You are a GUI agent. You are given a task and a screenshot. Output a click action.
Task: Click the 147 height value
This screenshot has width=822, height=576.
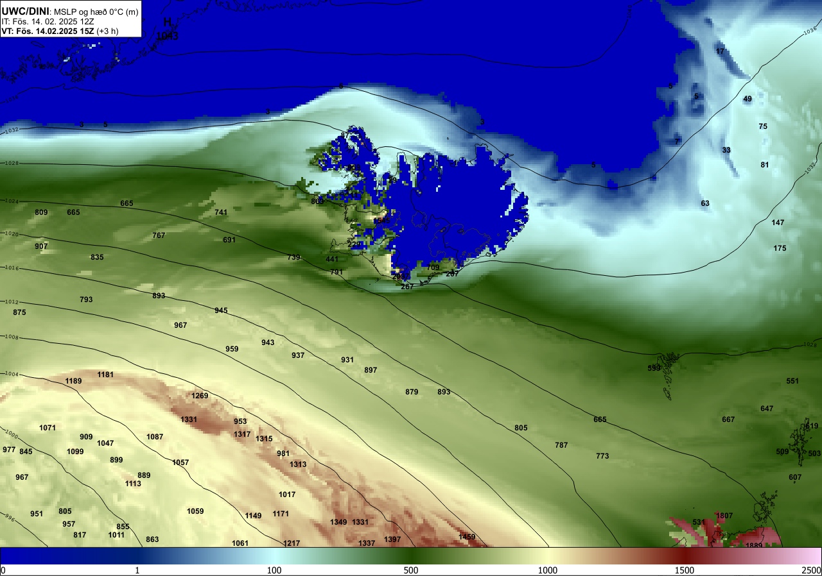coord(778,223)
